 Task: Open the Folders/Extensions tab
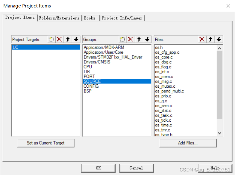(x=59, y=18)
